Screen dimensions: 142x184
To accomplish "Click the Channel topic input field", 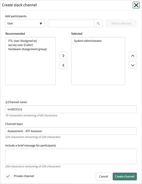I will click(71, 131).
